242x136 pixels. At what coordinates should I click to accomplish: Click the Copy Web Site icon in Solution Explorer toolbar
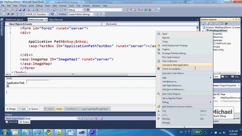(x=226, y=23)
